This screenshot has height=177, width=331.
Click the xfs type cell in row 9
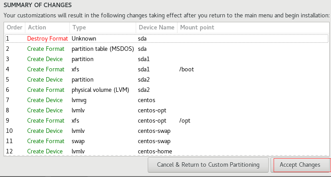75,121
